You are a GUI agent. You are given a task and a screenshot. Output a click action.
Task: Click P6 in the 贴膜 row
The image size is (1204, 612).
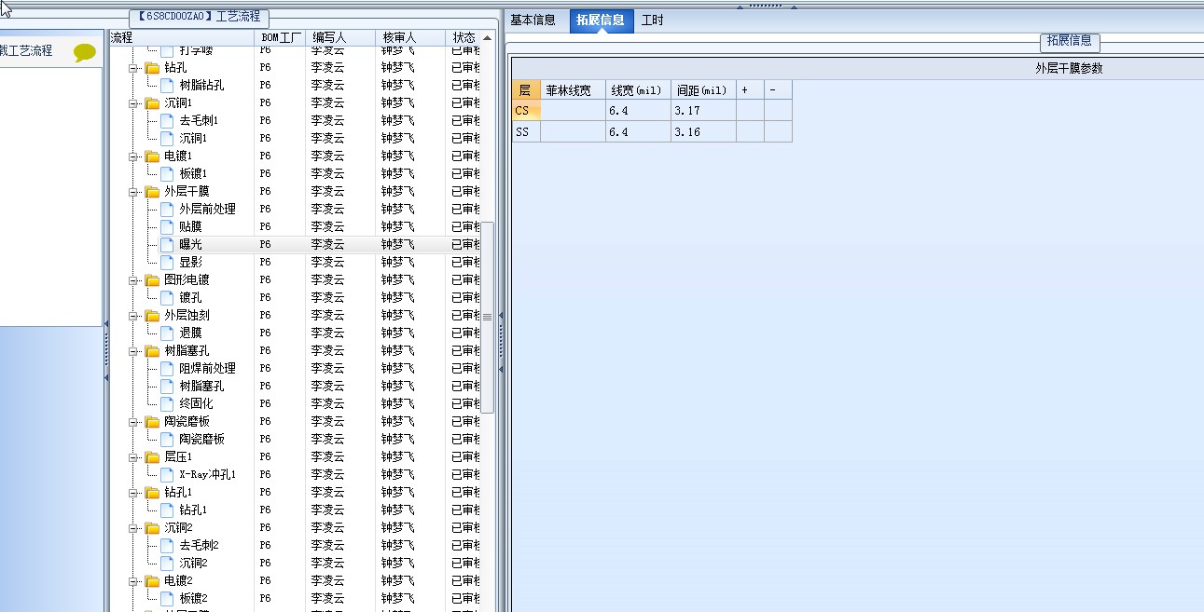pos(266,227)
